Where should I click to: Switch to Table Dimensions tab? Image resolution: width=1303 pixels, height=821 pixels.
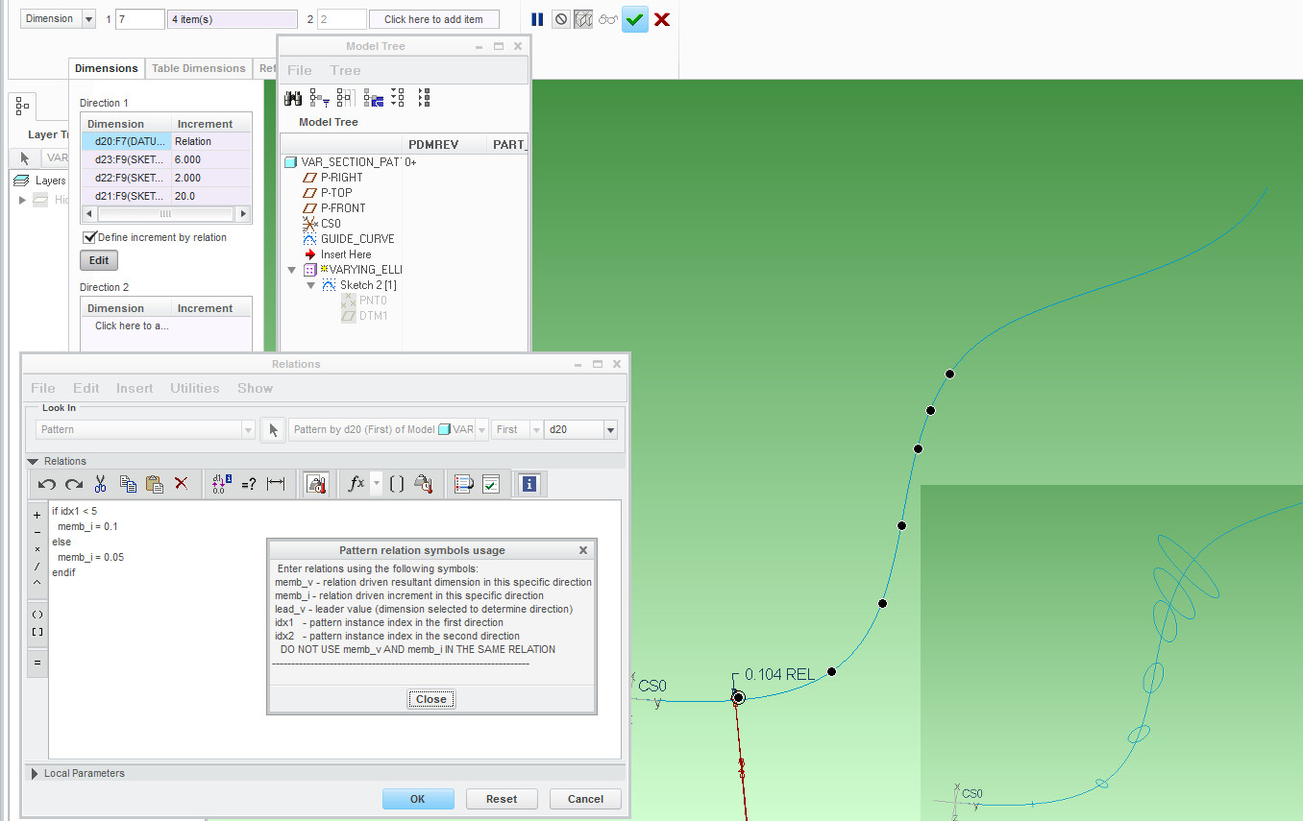199,68
